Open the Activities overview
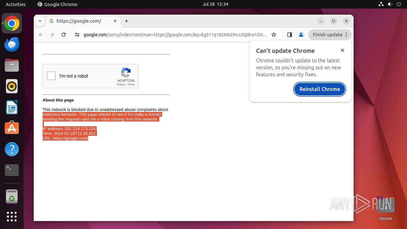 coord(16,4)
